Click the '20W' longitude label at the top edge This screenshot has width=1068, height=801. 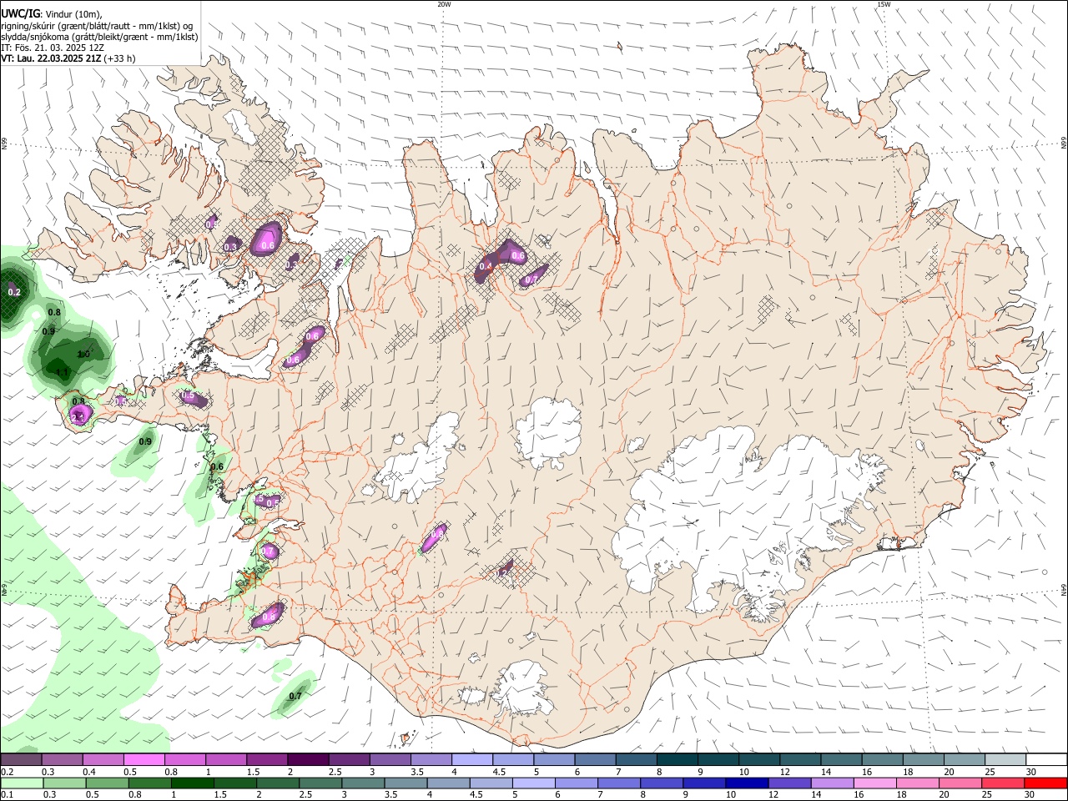444,4
